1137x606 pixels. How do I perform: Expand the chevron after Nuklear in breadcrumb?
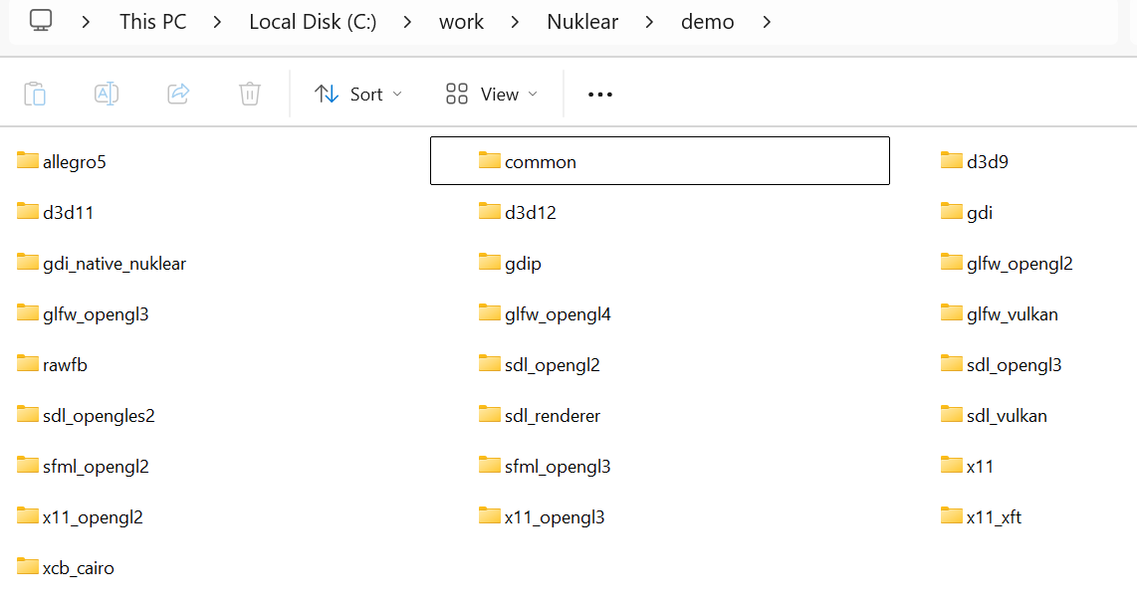point(649,22)
